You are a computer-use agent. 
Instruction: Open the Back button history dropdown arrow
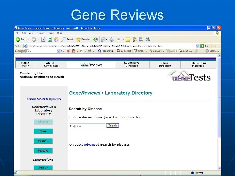point(28,39)
